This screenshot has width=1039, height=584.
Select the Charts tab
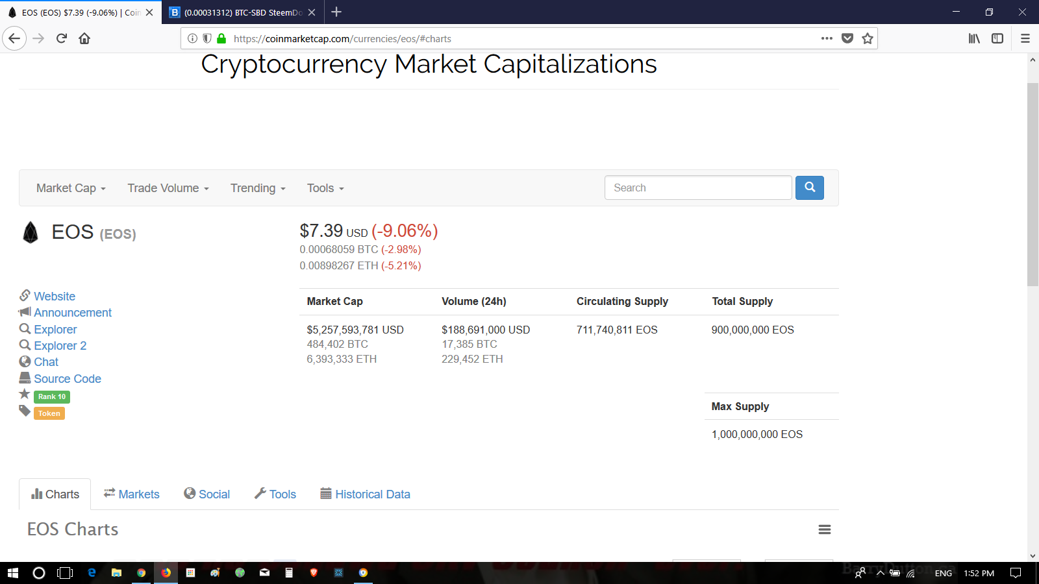(x=55, y=494)
